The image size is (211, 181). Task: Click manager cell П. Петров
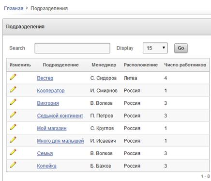tap(102, 116)
